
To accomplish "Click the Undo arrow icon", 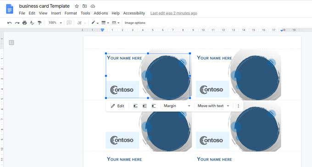I will [9, 23].
